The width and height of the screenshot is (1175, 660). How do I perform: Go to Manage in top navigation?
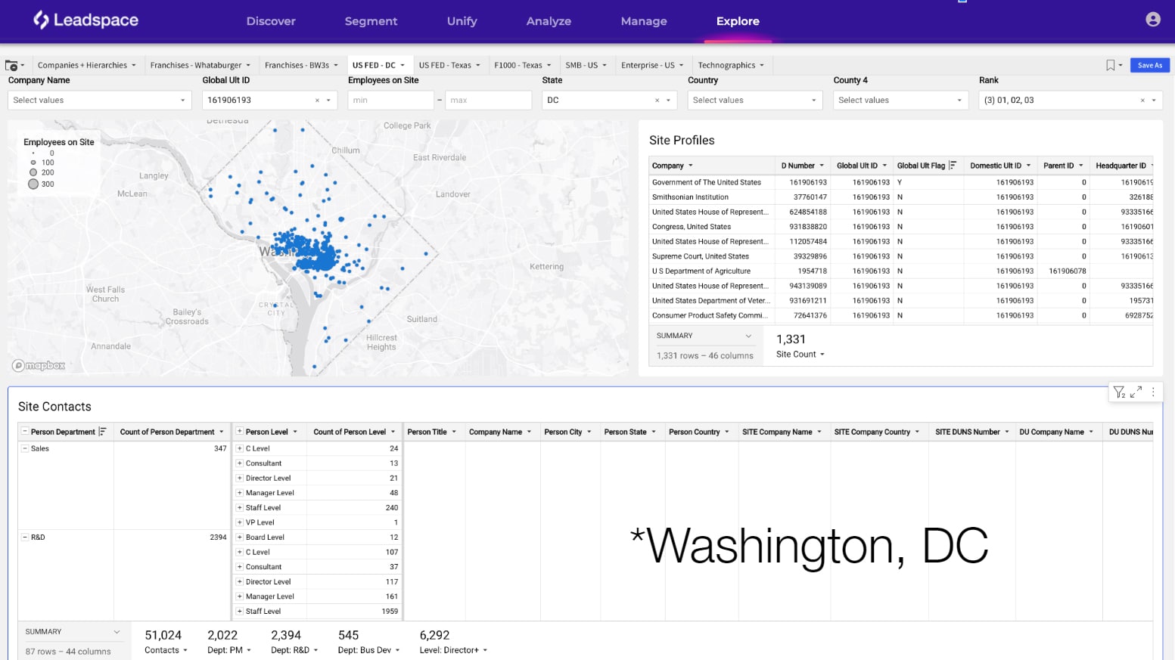[644, 21]
